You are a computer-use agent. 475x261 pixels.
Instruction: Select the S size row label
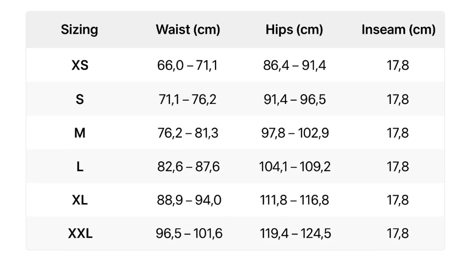click(x=80, y=99)
